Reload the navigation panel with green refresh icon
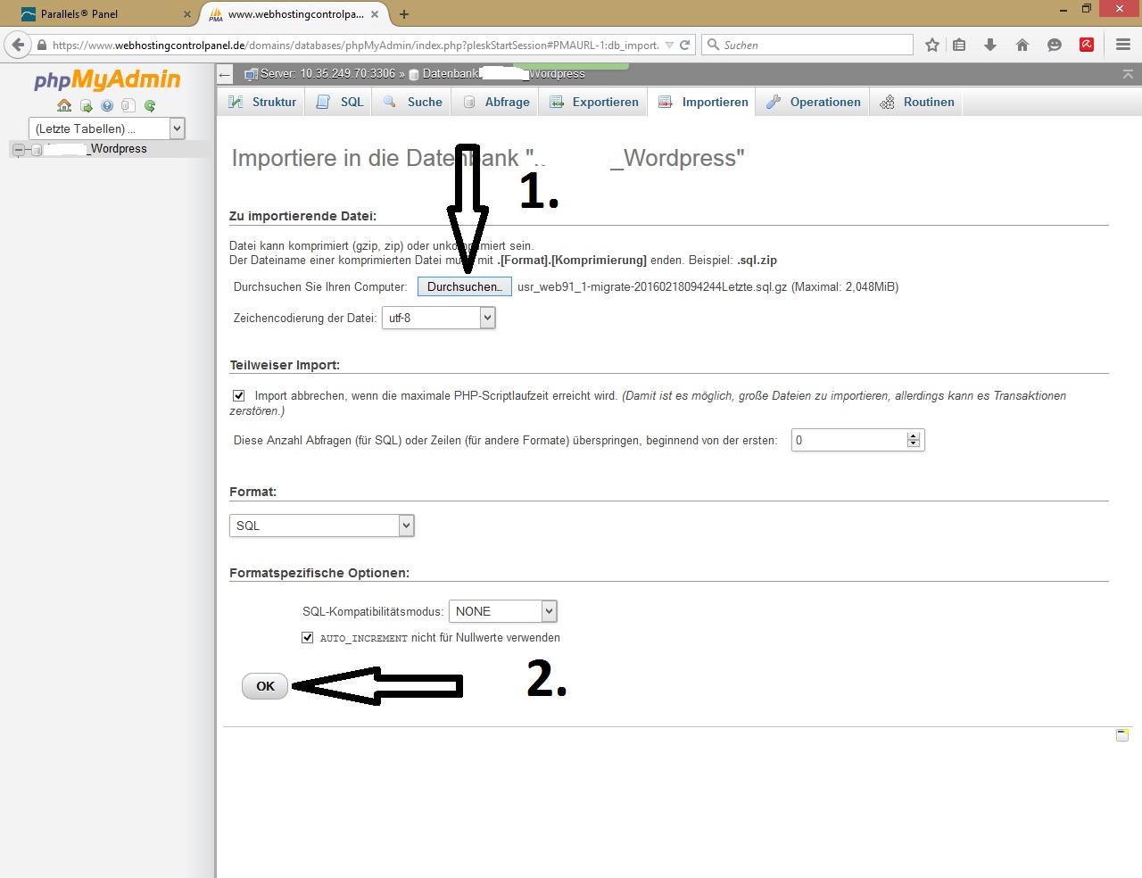 (150, 105)
